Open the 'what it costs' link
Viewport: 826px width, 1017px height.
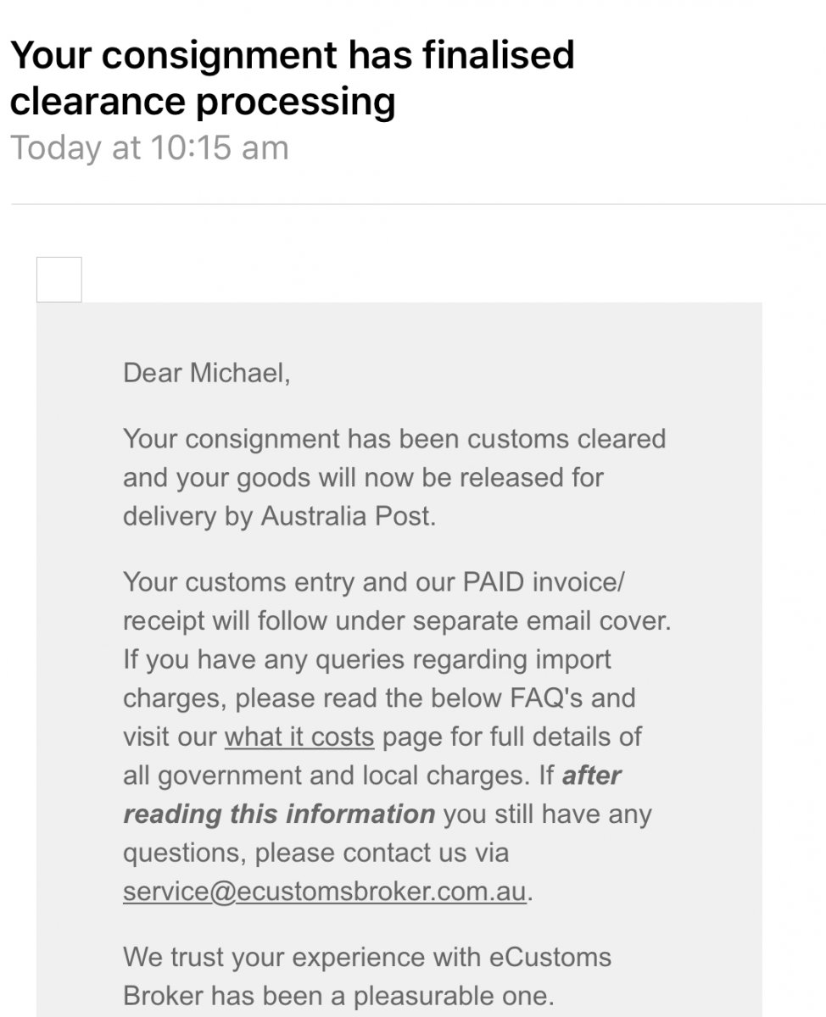point(299,736)
